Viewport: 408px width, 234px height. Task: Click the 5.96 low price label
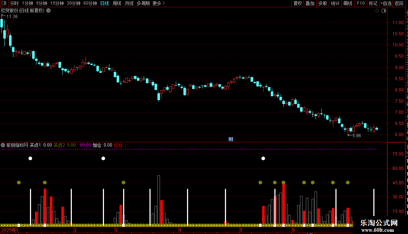tap(356, 136)
